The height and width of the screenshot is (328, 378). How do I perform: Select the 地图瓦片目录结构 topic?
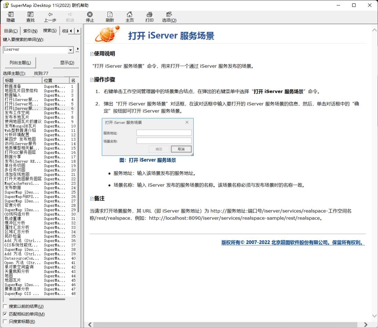(21, 91)
